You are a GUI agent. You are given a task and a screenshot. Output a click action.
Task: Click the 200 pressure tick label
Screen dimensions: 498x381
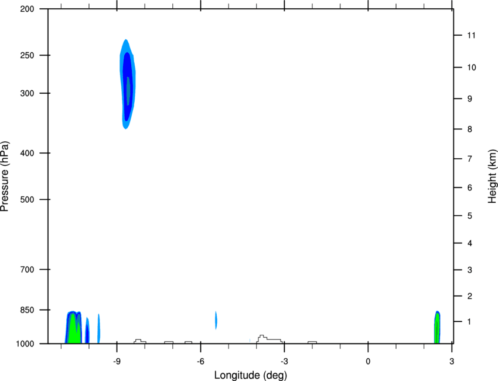point(27,9)
